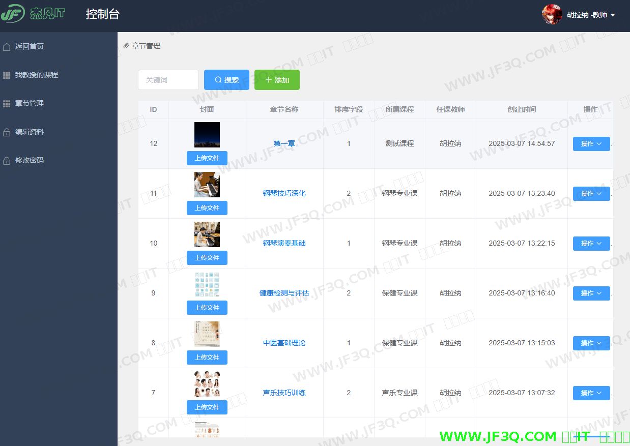This screenshot has width=630, height=446.
Task: Select 修改密码 sidebar menu item
Action: [x=30, y=160]
